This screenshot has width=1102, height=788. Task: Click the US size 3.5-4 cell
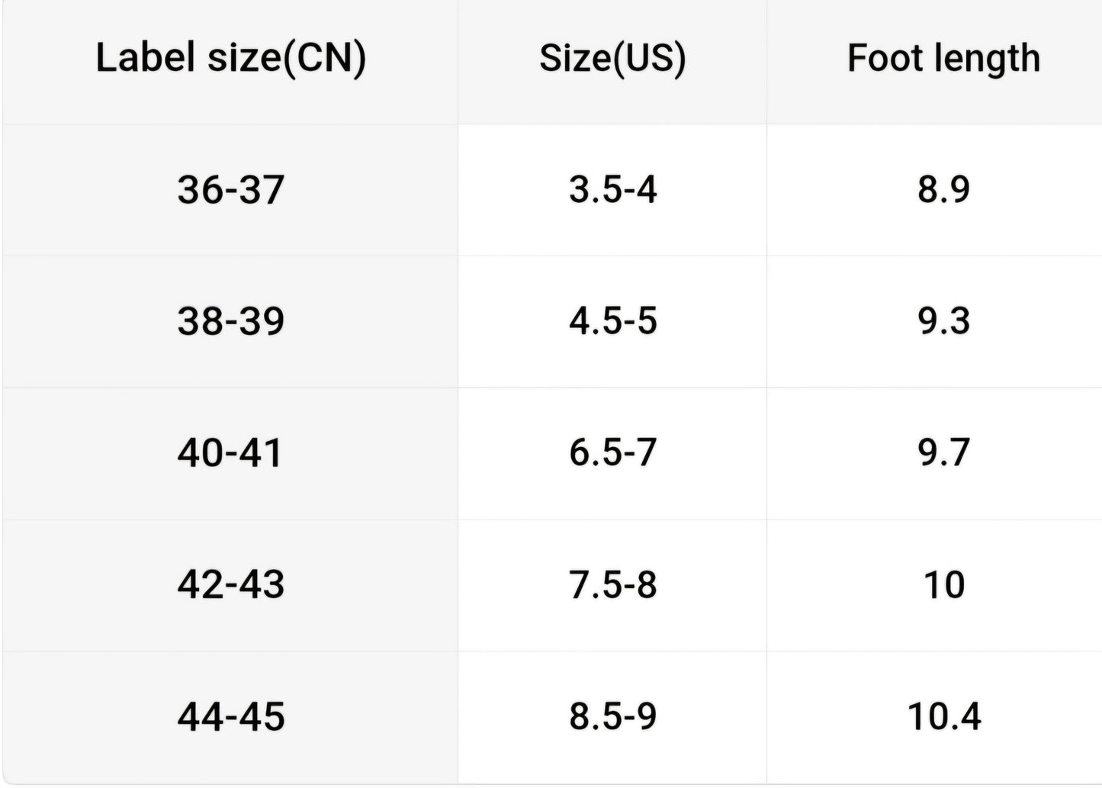coord(612,189)
